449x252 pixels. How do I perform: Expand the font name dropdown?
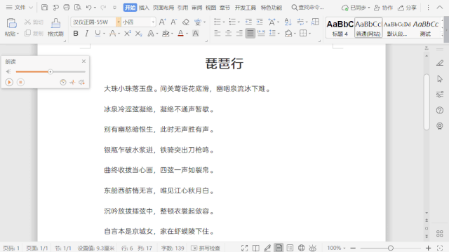[119, 22]
